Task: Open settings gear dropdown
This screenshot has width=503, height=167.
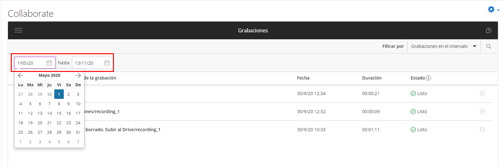Action: pos(493,10)
